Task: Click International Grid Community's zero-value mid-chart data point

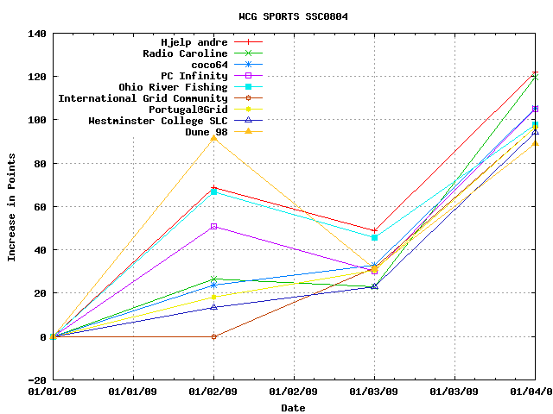Action: click(x=213, y=336)
